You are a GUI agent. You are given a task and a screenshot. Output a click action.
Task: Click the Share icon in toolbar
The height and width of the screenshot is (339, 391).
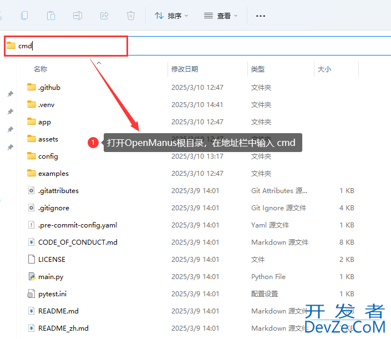104,16
